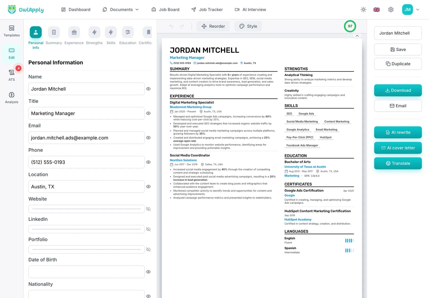Viewport: 429px width, 298px height.
Task: Toggle visibility of the Phone field
Action: [148, 162]
